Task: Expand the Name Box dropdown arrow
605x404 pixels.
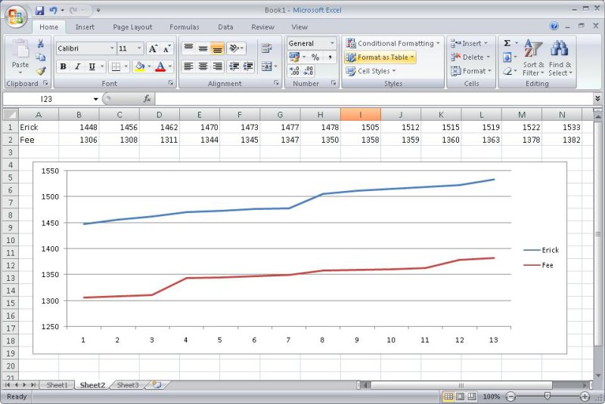Action: [x=96, y=100]
